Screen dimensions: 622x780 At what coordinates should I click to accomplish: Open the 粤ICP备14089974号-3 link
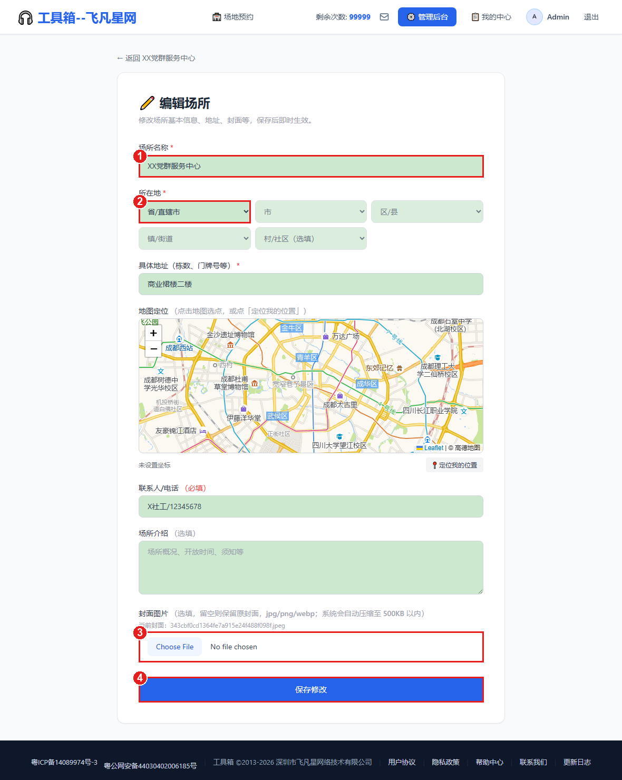point(64,762)
